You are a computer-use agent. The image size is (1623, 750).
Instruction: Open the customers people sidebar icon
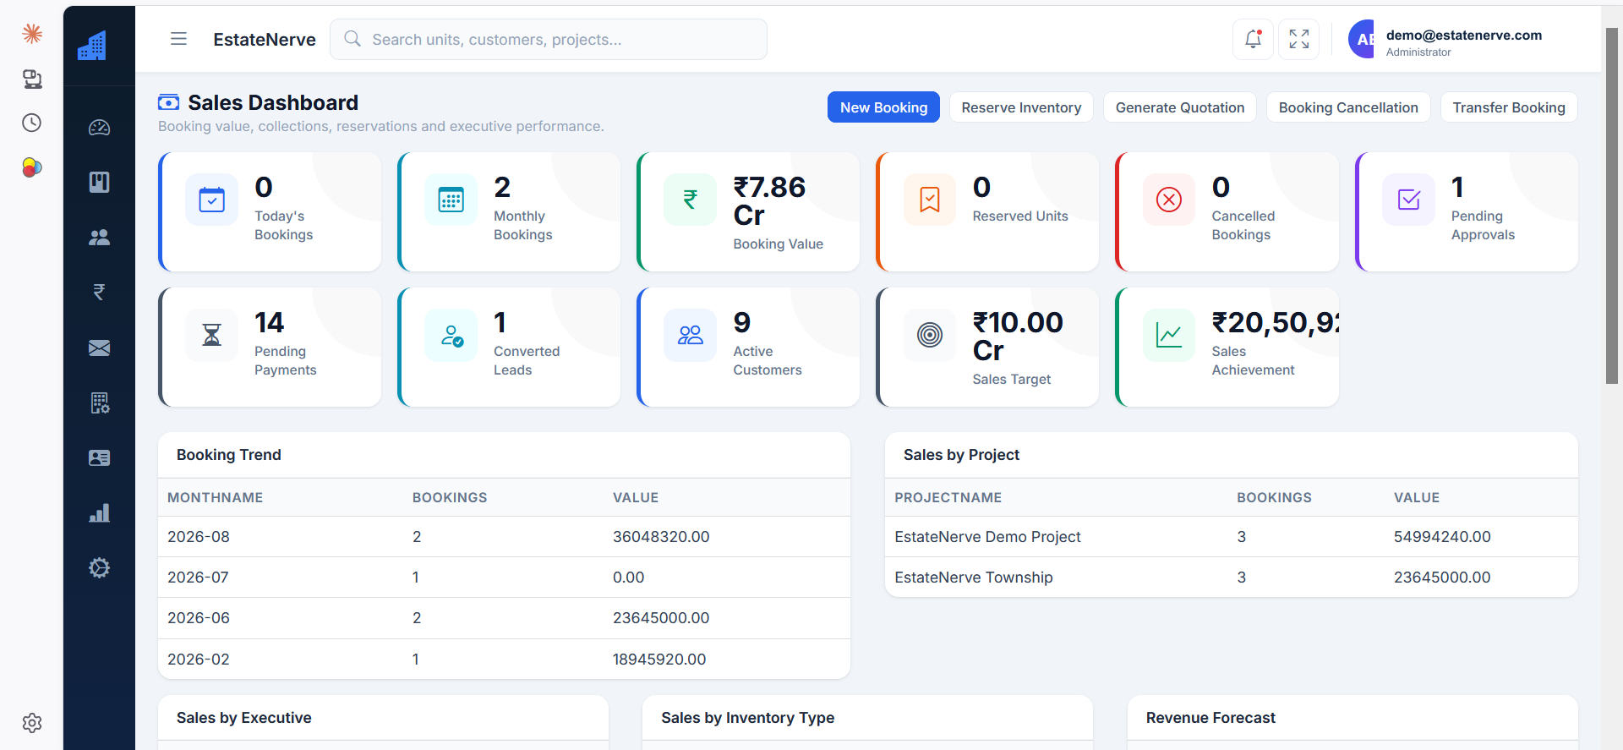tap(100, 238)
